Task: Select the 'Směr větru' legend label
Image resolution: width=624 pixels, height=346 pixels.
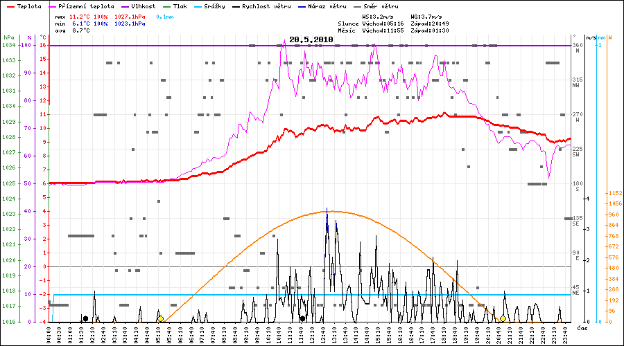Action: [x=381, y=6]
